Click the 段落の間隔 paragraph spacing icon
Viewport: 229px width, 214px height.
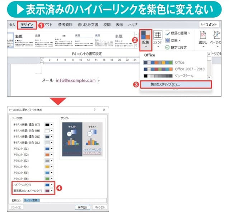click(167, 33)
